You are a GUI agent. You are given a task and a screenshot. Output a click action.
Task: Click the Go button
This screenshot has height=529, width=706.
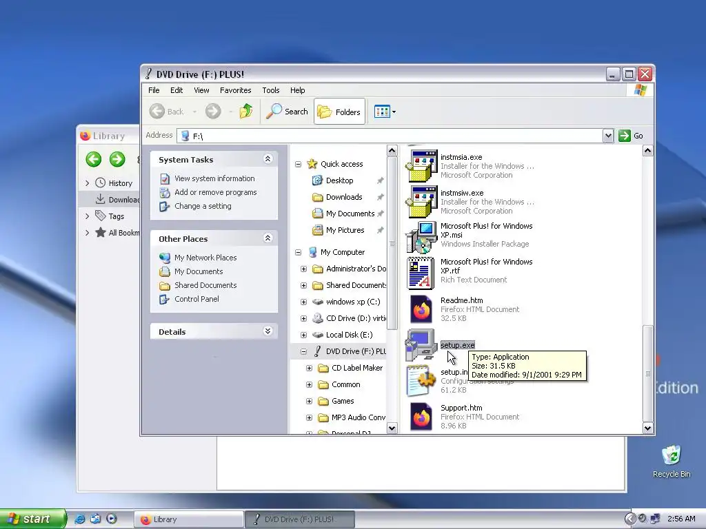(x=632, y=136)
